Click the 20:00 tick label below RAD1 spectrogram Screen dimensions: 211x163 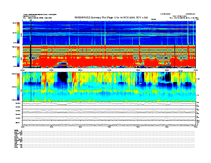tap(167, 70)
